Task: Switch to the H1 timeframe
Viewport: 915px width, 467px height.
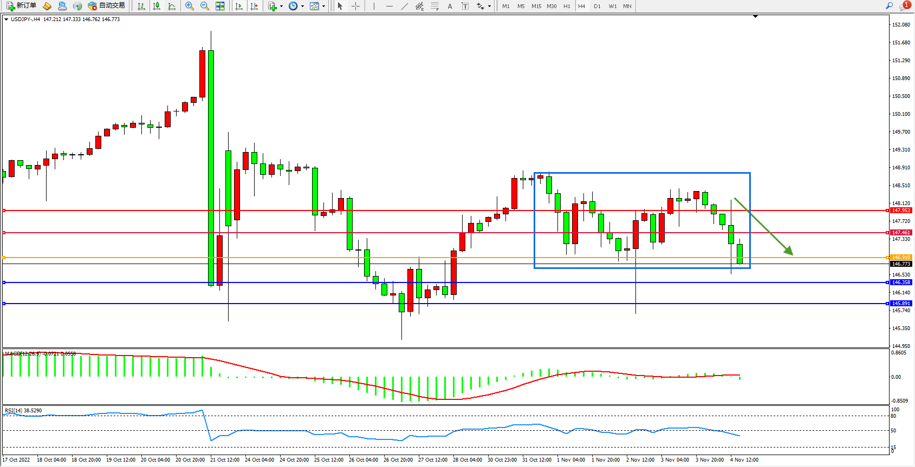Action: (x=567, y=6)
